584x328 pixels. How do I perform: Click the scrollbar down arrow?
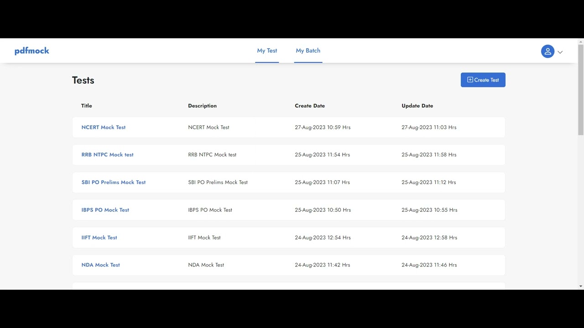(580, 286)
